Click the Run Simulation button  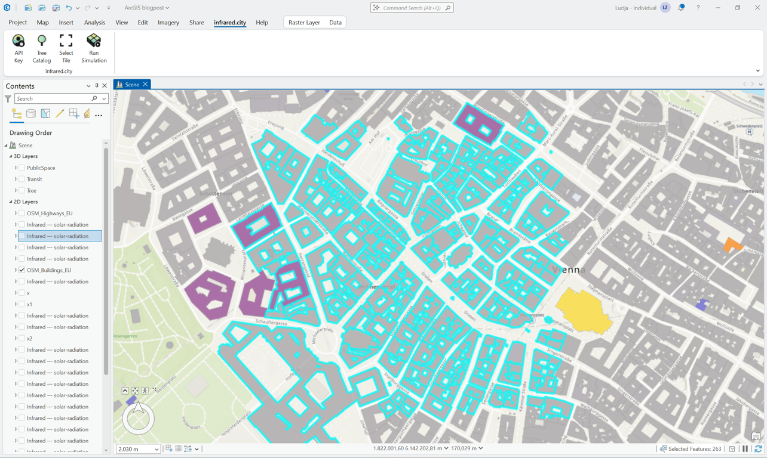point(94,48)
